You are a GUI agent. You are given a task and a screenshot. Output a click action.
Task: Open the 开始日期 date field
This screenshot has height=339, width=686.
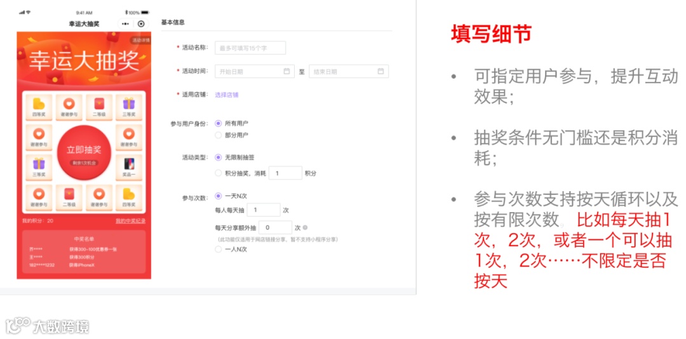click(x=254, y=71)
